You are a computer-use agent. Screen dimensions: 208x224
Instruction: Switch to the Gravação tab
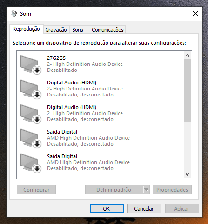click(56, 30)
